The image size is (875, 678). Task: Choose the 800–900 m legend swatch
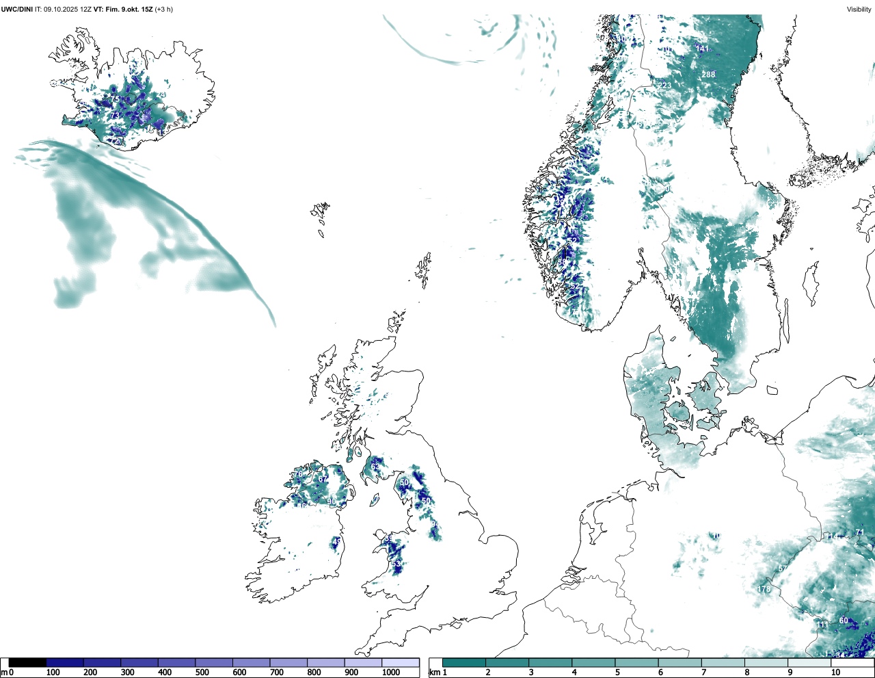(325, 662)
